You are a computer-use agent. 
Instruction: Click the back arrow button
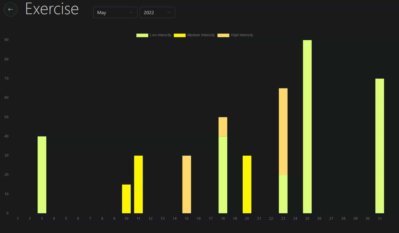[11, 9]
